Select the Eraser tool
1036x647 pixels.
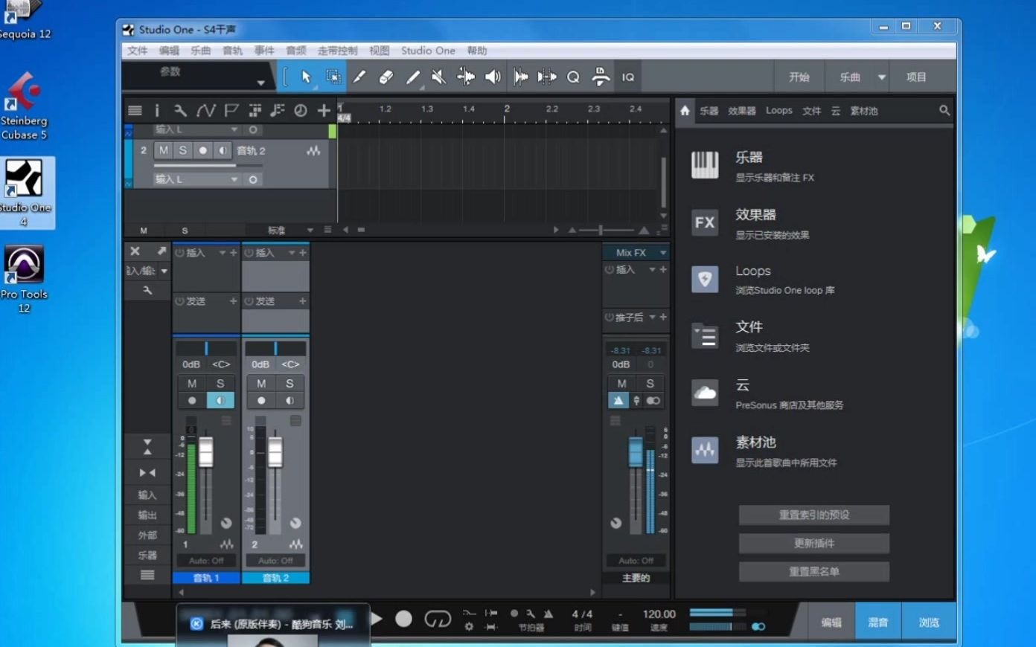pyautogui.click(x=386, y=77)
